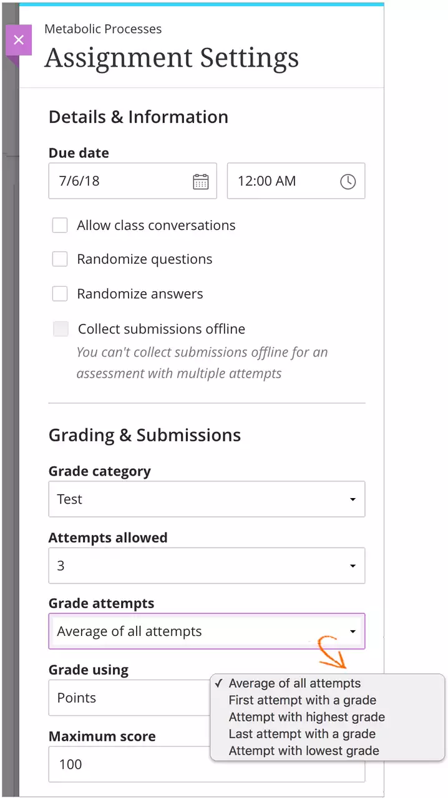Open the Grade using Points dropdown
Viewport: 448px width, 798px height.
125,698
